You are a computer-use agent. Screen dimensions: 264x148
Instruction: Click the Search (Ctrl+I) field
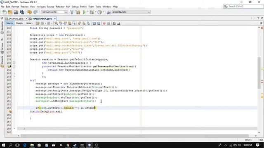[243, 7]
